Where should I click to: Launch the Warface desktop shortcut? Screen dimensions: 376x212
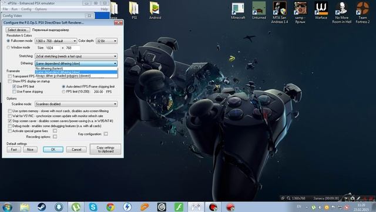pyautogui.click(x=321, y=10)
